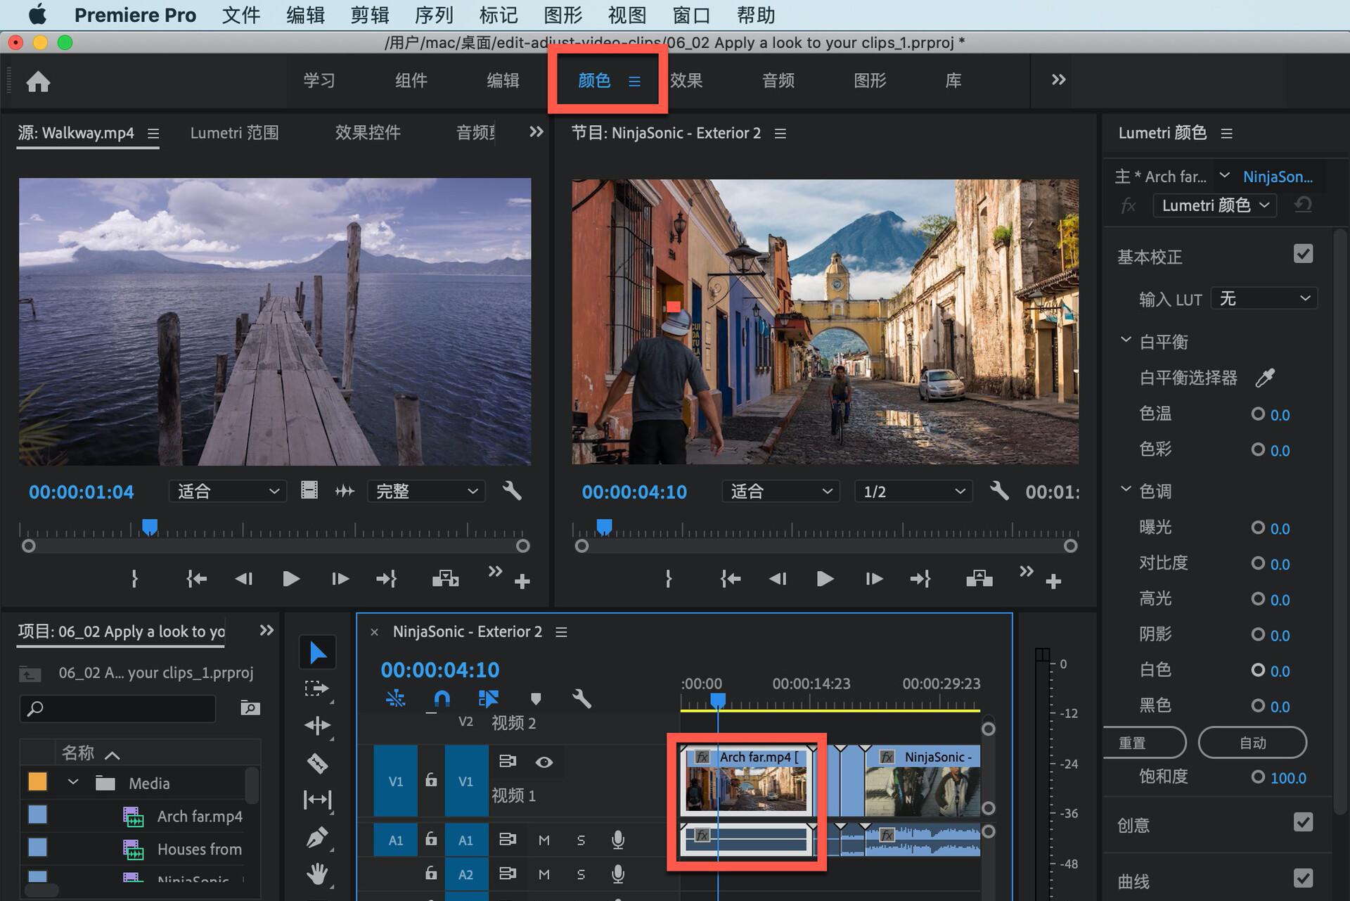Image resolution: width=1350 pixels, height=901 pixels.
Task: Open the Lumetri 范围 panel tab
Action: tap(234, 133)
